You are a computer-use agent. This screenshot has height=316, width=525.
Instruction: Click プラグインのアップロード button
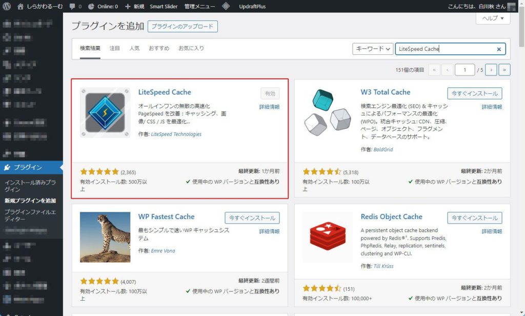click(183, 27)
